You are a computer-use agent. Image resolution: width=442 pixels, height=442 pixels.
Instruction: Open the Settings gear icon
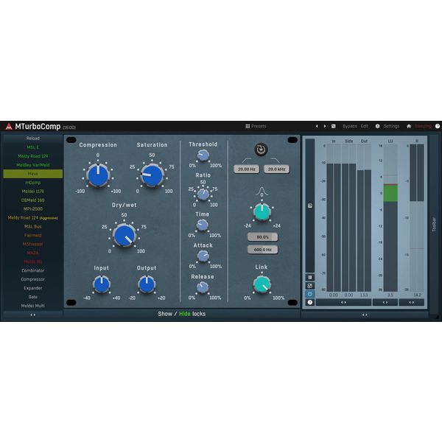(x=377, y=126)
